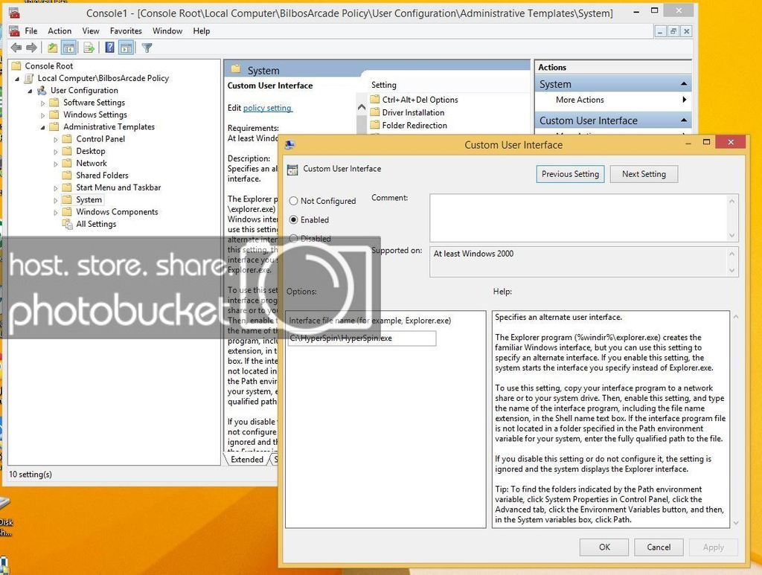Toggle Show/Hide Console Tree toolbar icon

[68, 48]
